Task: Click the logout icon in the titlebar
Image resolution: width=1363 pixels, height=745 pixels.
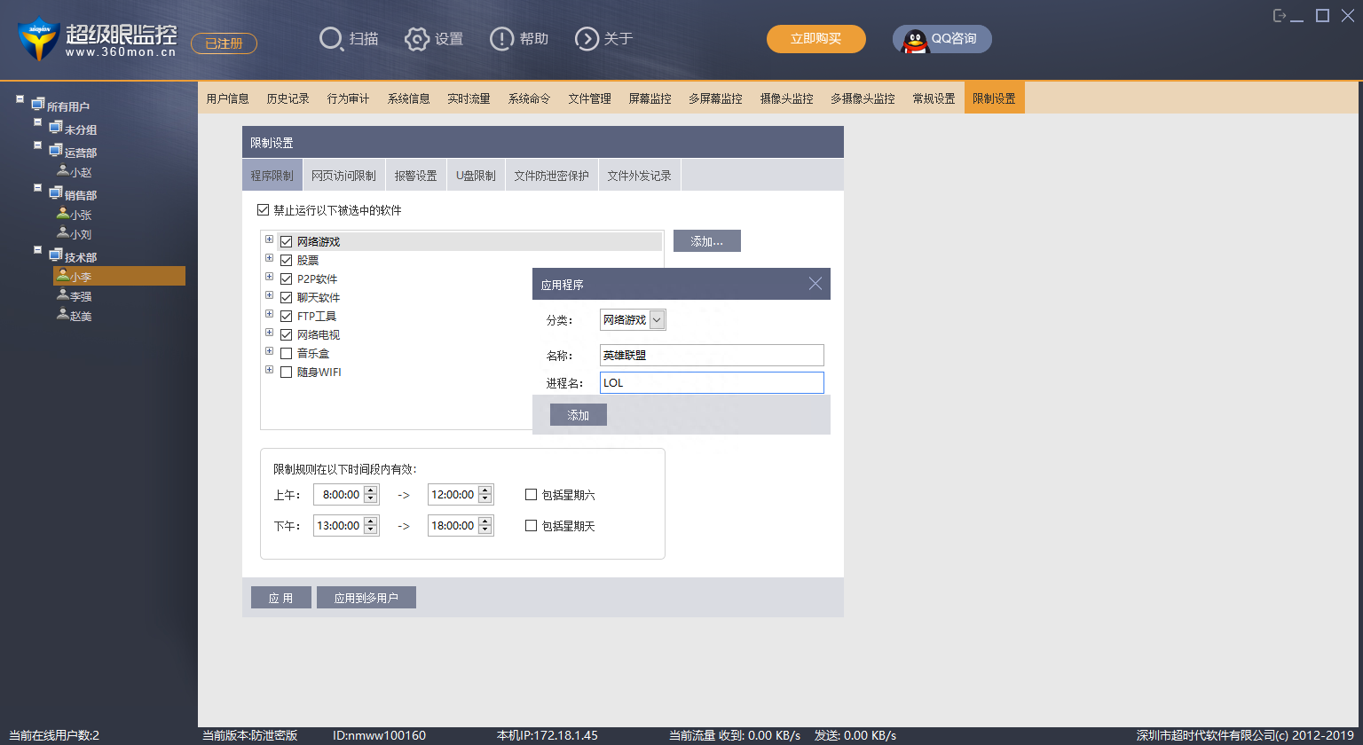Action: (1281, 15)
